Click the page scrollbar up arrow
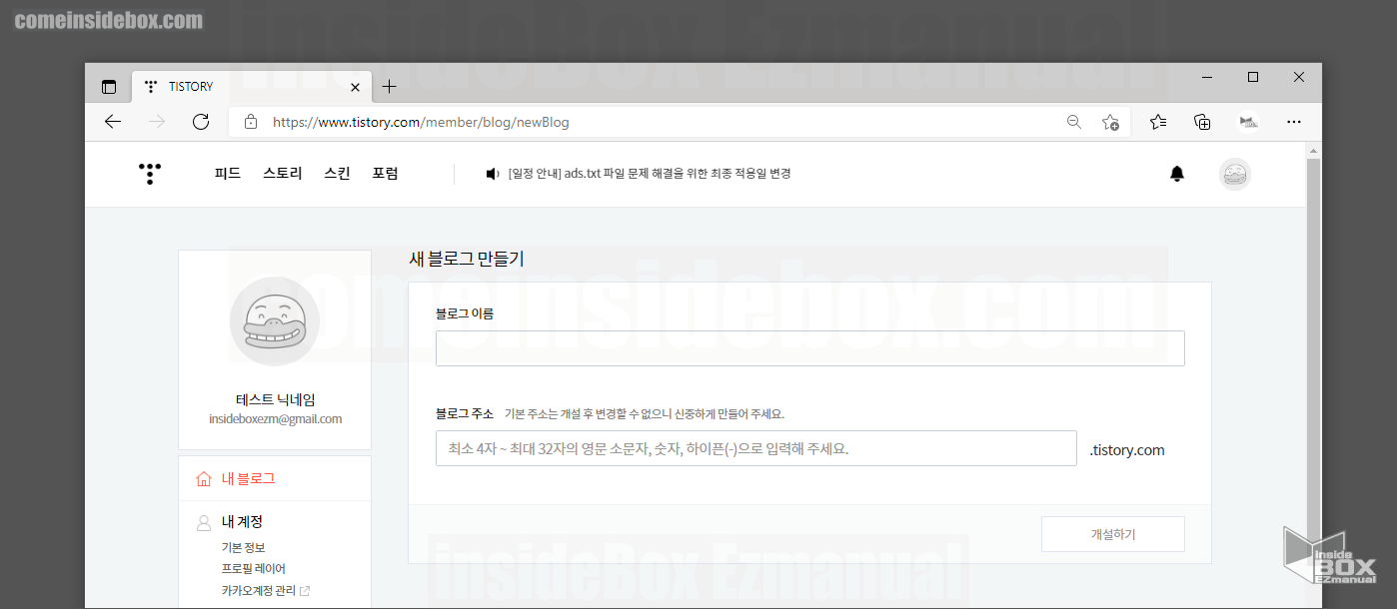 pos(1314,151)
